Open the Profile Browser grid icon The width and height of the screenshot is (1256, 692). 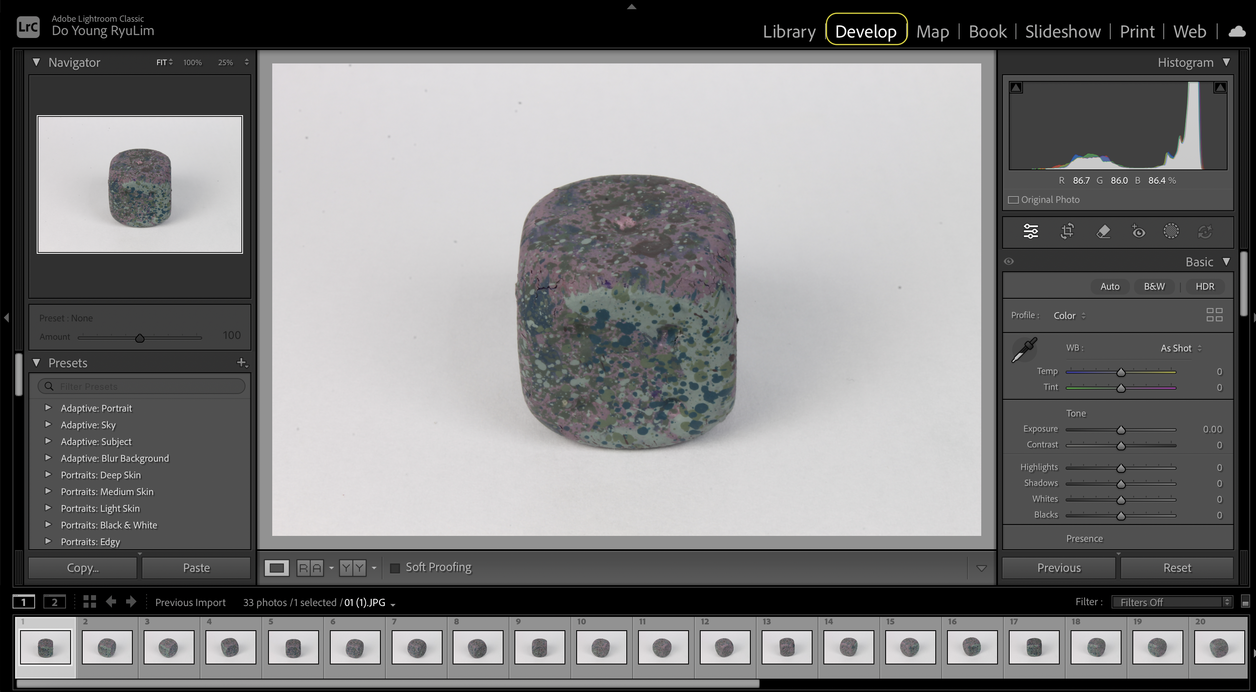point(1215,315)
